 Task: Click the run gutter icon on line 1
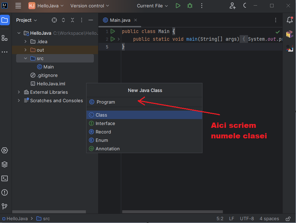(x=113, y=31)
